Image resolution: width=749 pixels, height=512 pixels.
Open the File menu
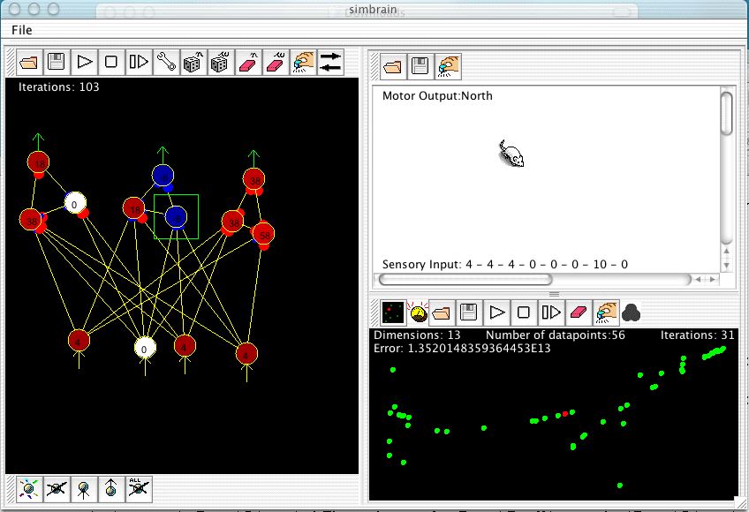click(x=22, y=30)
